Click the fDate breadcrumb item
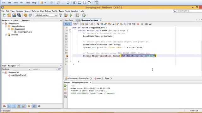 107,78
